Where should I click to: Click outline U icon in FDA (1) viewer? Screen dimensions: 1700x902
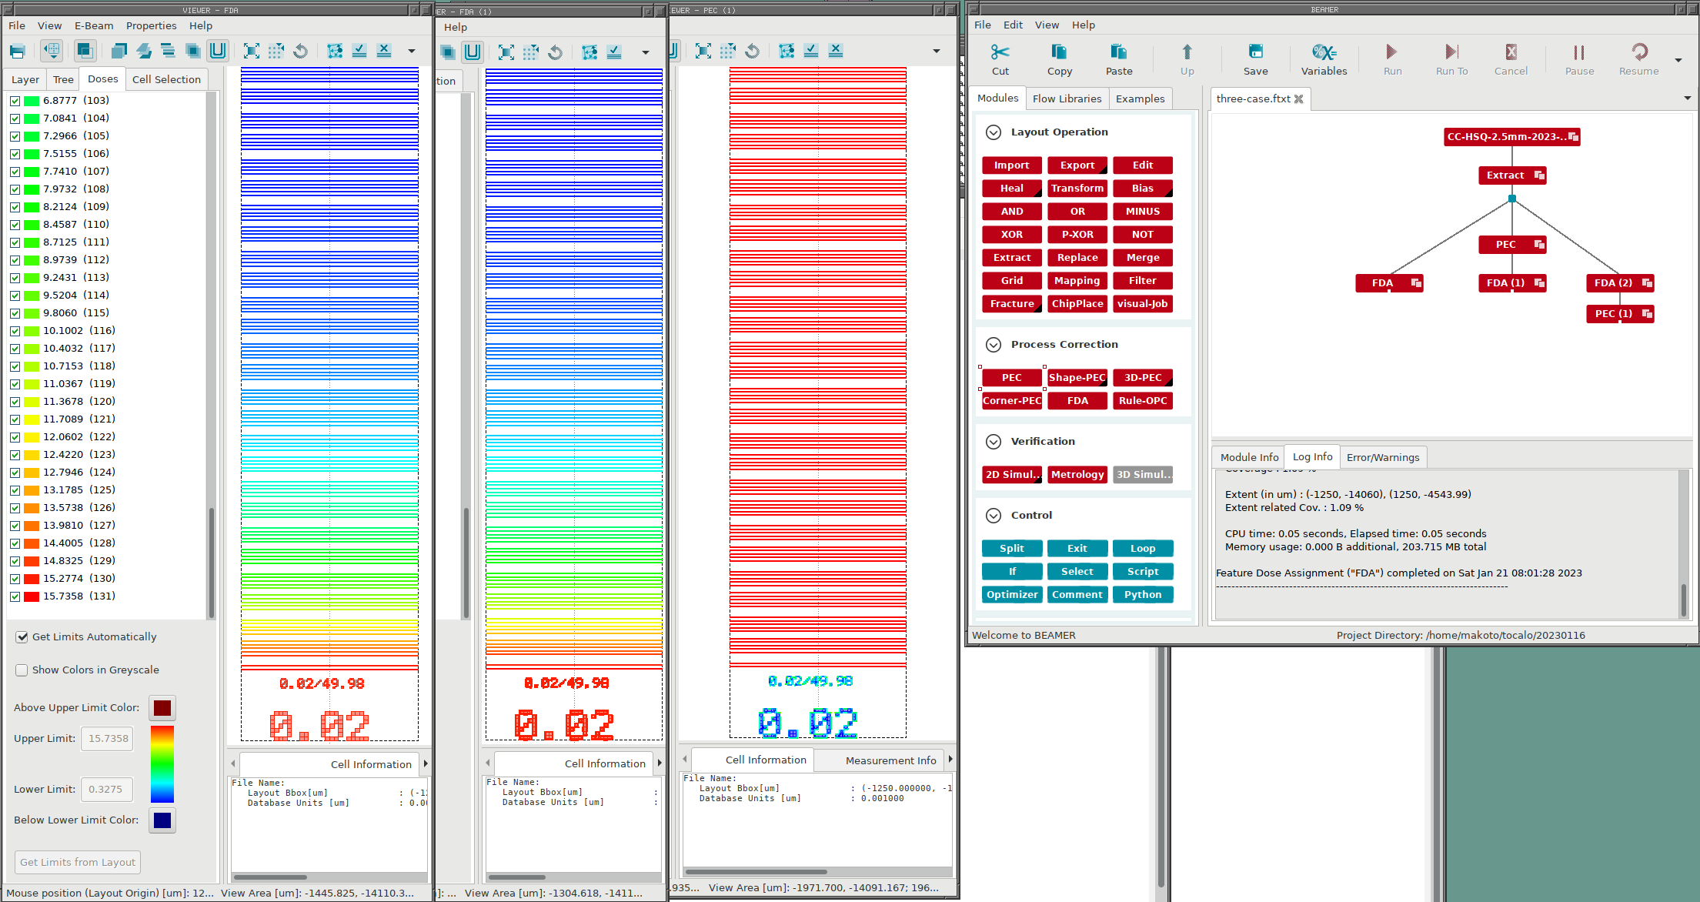point(473,52)
